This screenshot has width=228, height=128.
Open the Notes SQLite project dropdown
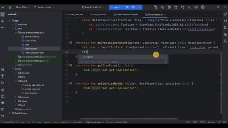[23, 7]
